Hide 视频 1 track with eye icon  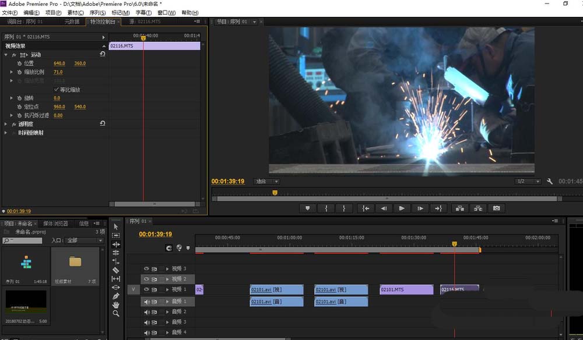tap(146, 289)
